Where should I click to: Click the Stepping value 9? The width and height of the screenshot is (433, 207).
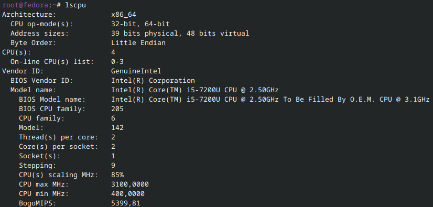113,166
